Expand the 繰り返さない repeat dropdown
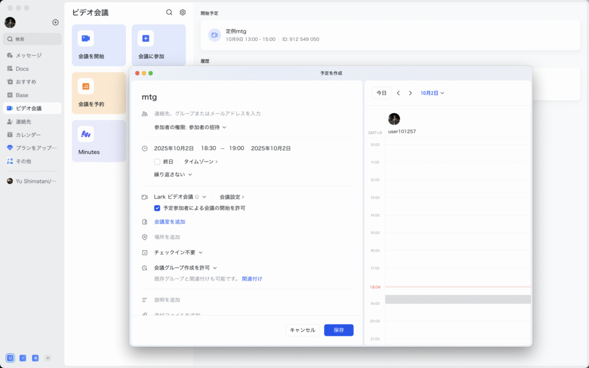The width and height of the screenshot is (589, 368). pyautogui.click(x=173, y=174)
